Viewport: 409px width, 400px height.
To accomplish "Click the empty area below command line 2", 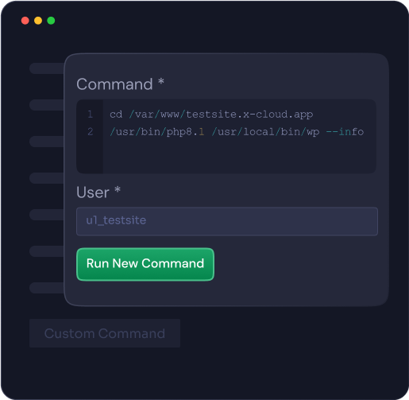I will click(239, 156).
